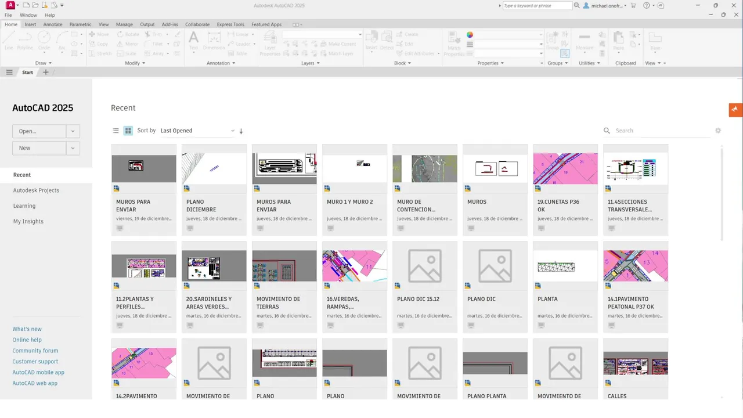Click the Open... button
This screenshot has width=743, height=418.
click(39, 131)
